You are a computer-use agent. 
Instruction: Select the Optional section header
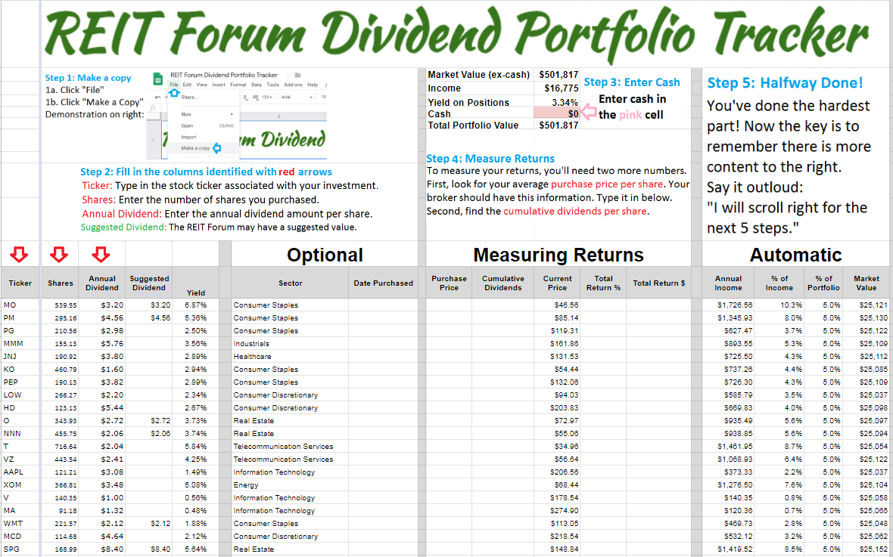click(325, 255)
